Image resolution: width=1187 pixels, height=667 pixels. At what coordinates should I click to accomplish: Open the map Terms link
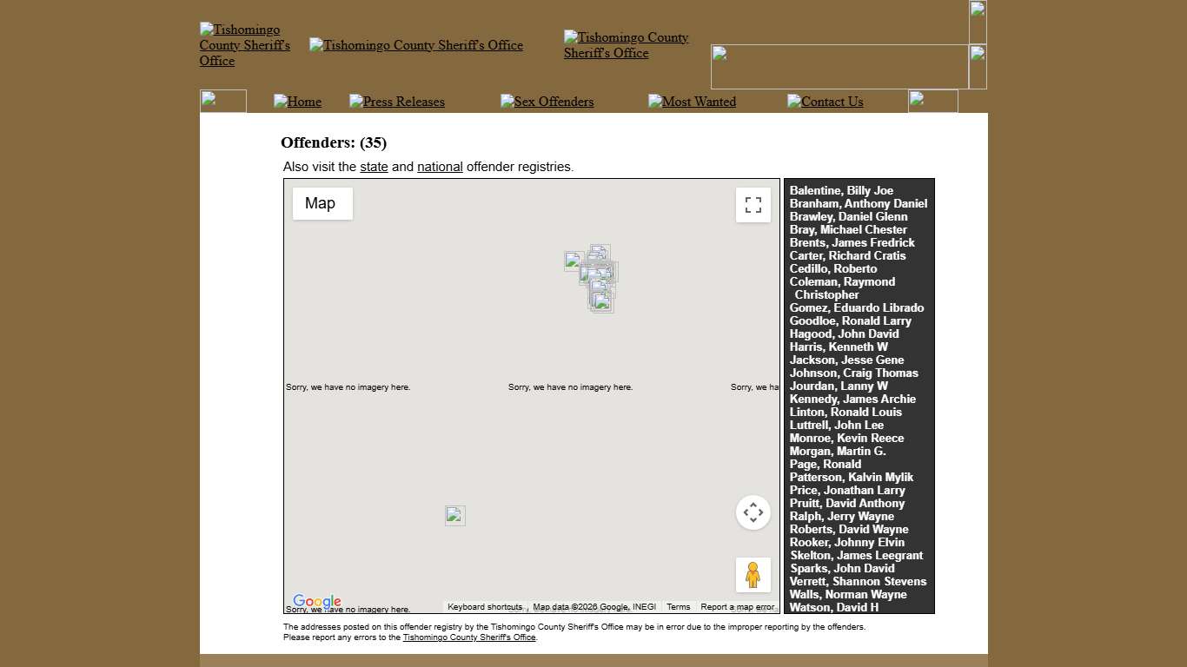[678, 606]
